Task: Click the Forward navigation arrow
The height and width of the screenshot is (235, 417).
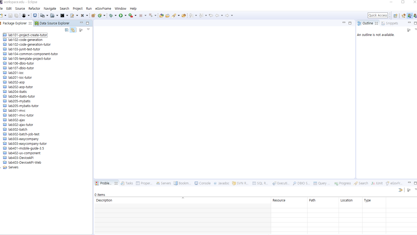Action: pos(227,16)
